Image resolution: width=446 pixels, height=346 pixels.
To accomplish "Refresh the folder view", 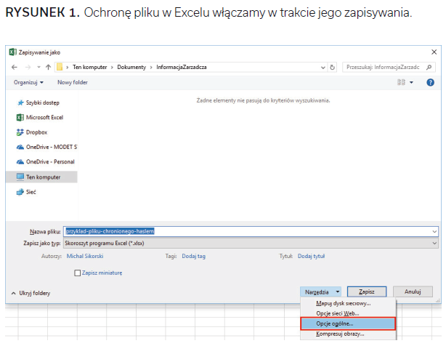I will [x=332, y=68].
